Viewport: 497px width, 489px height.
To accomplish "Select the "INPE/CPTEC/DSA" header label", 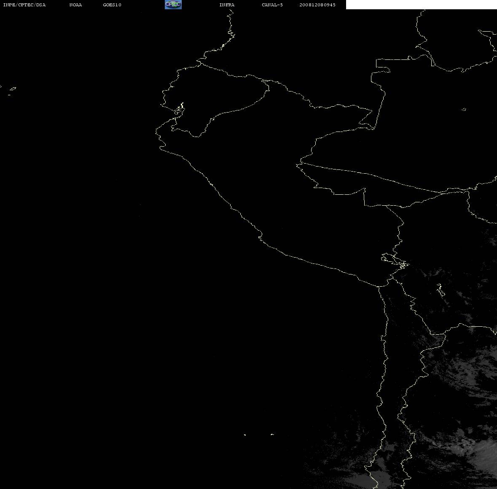I will (24, 5).
